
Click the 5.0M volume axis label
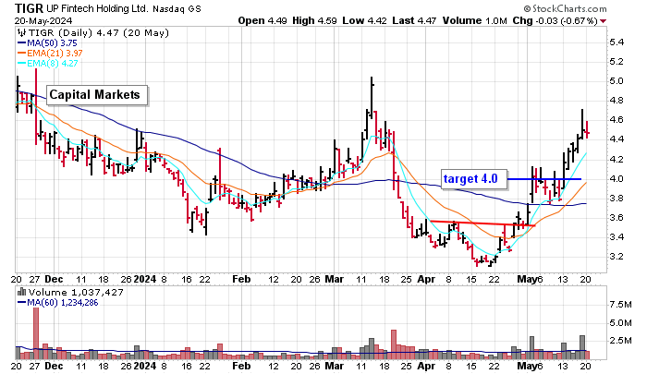[x=620, y=322]
